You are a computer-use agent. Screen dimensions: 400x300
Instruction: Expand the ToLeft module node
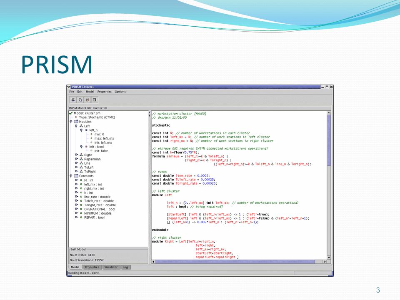point(76,167)
